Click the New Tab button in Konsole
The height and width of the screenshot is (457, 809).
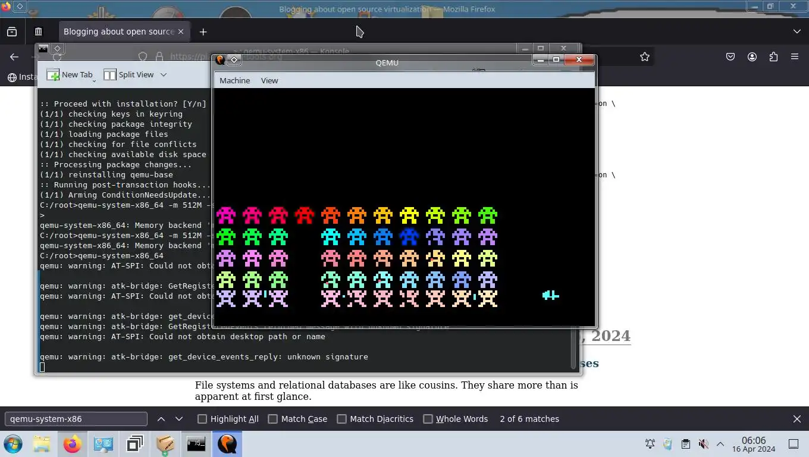tap(70, 74)
